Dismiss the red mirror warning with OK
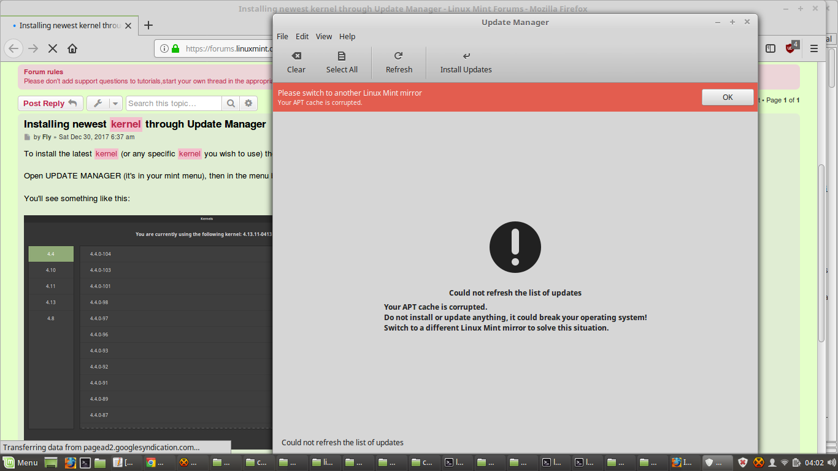 (728, 97)
